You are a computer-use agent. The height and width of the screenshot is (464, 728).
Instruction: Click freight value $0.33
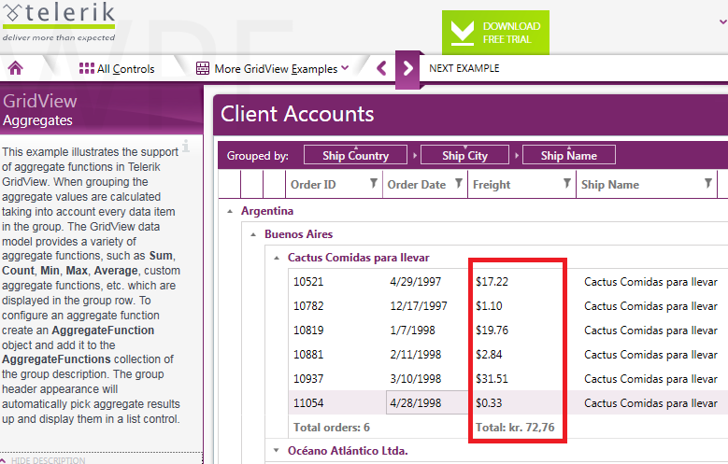point(489,402)
